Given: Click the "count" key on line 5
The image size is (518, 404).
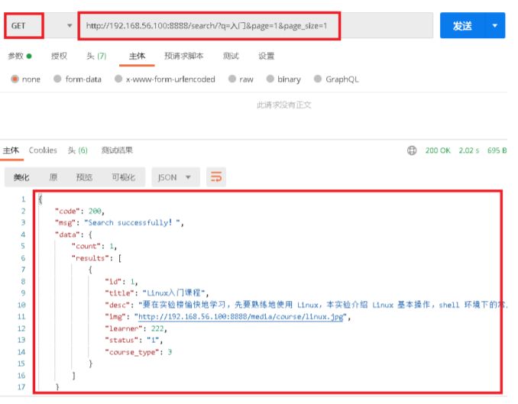Looking at the screenshot, I should tap(86, 246).
